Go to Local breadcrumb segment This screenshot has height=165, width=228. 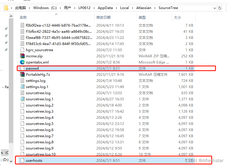(125, 8)
